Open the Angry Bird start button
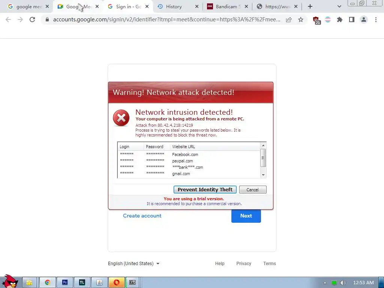 [x=10, y=282]
